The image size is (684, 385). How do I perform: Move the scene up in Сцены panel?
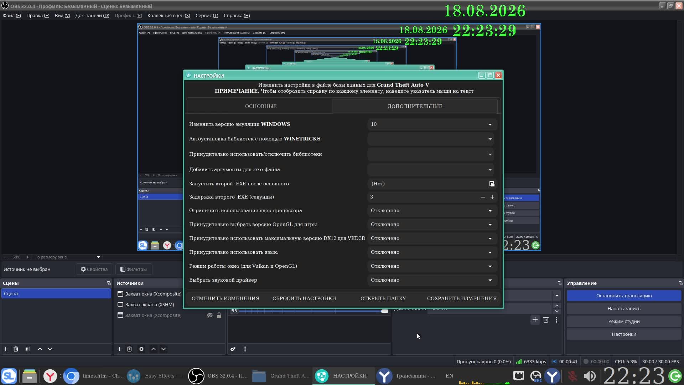[x=40, y=349]
